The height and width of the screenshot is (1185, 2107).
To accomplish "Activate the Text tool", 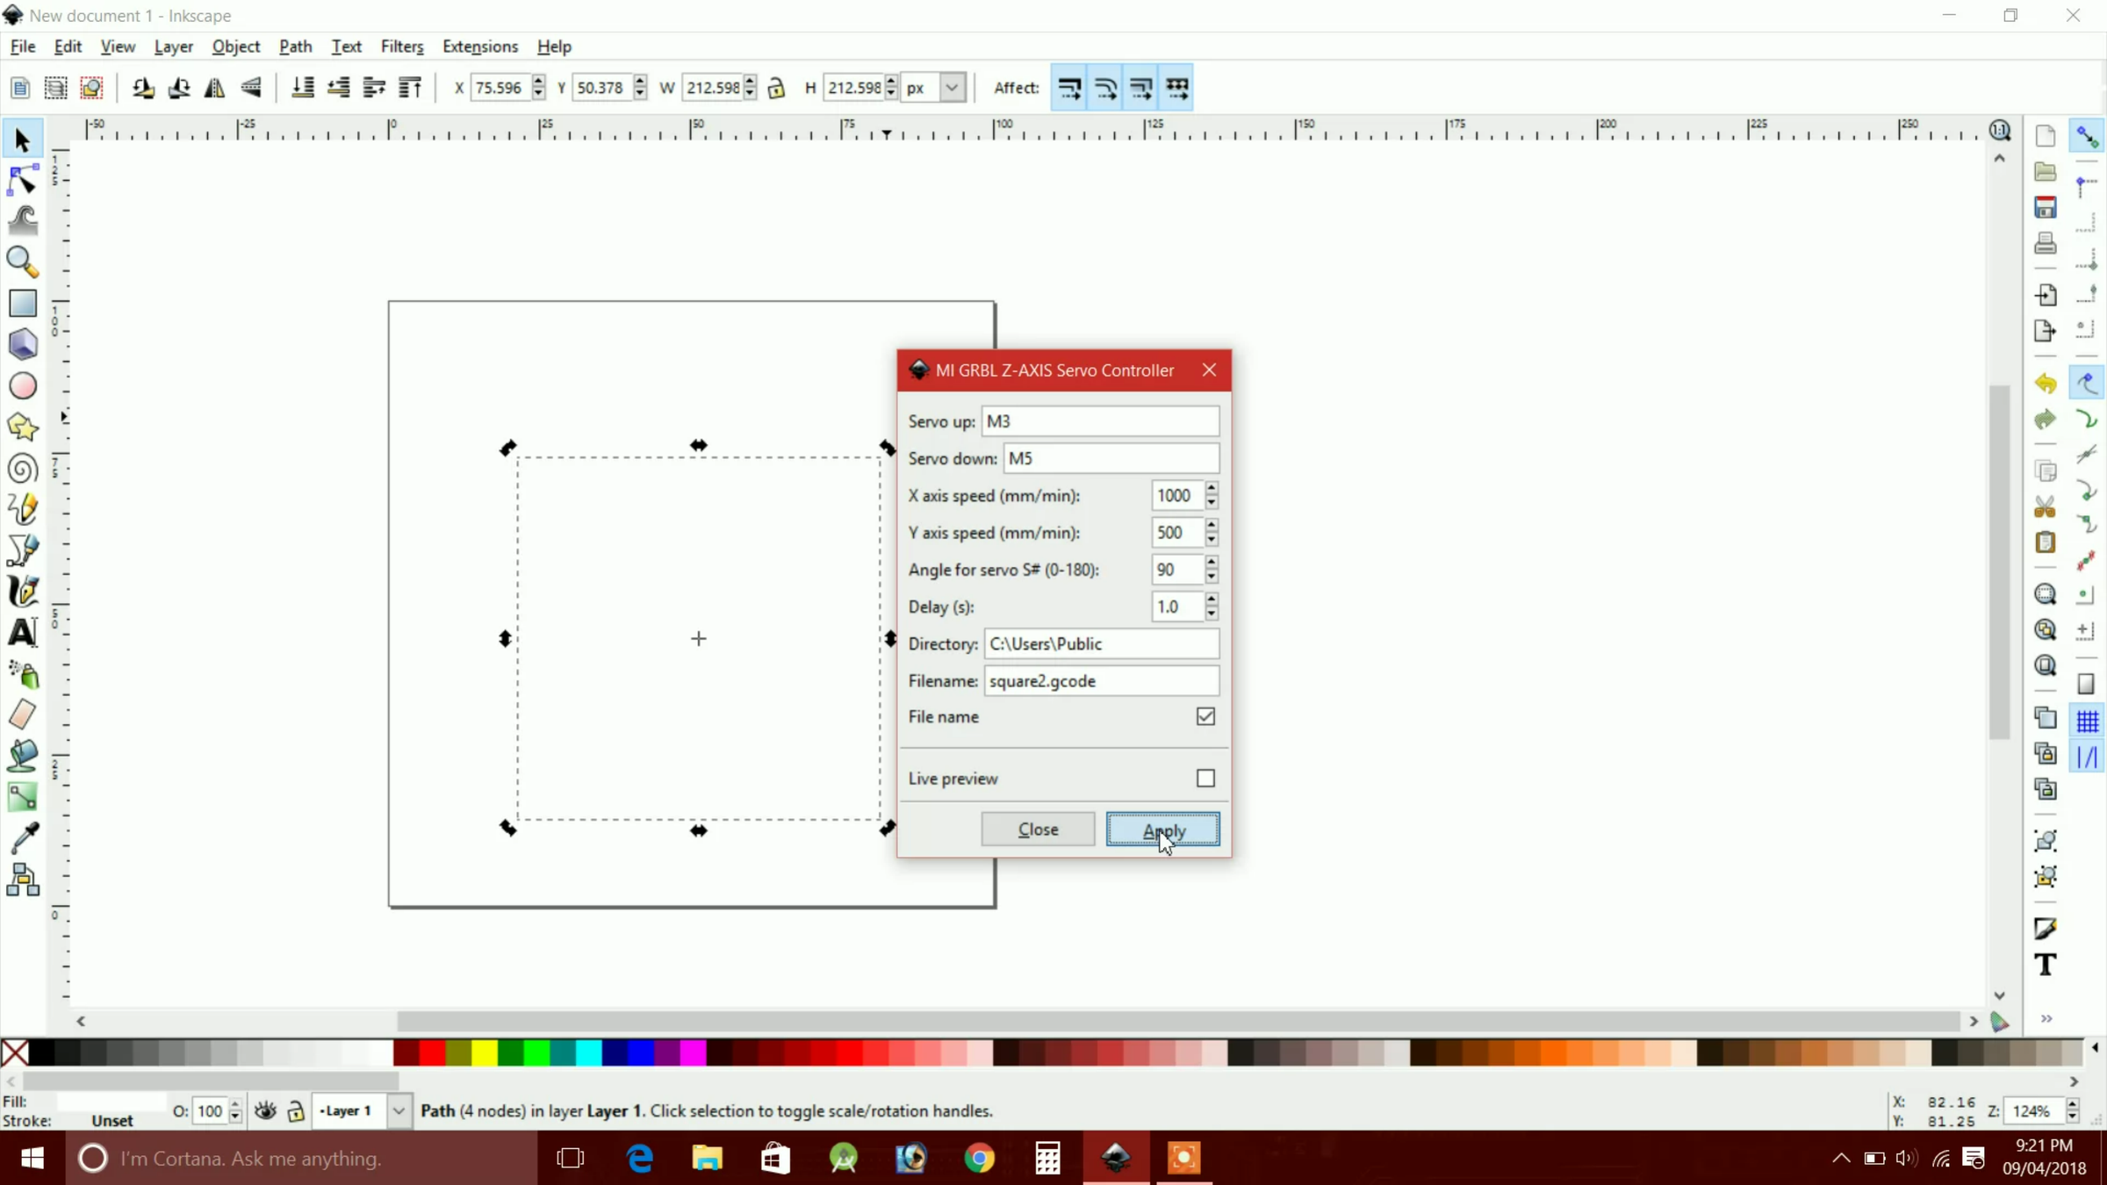I will tap(23, 633).
